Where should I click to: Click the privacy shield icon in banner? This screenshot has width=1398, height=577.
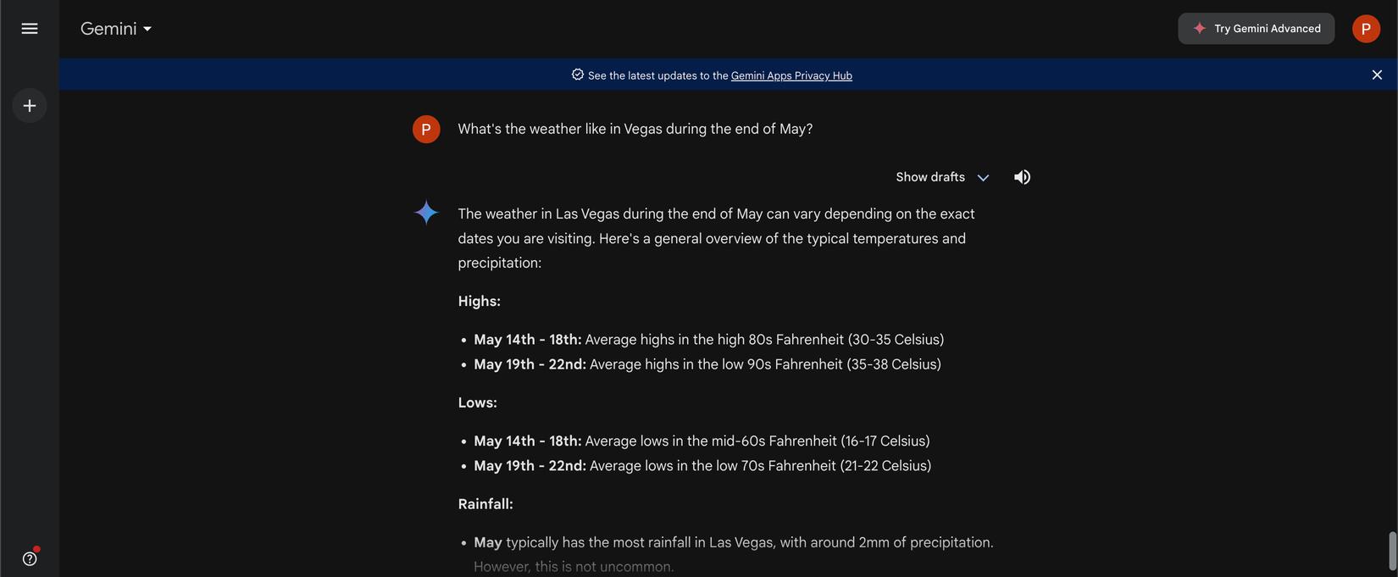tap(577, 75)
